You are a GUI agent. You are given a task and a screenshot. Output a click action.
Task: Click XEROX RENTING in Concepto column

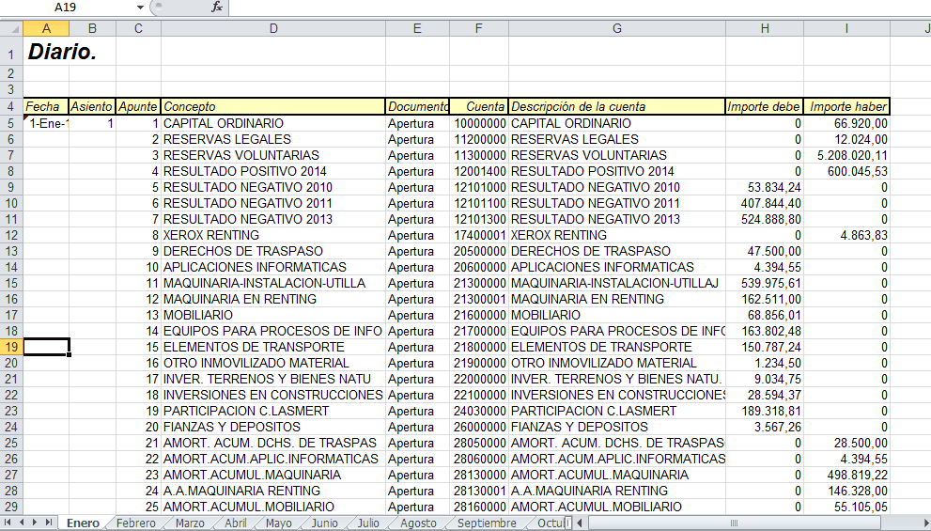[x=273, y=235]
